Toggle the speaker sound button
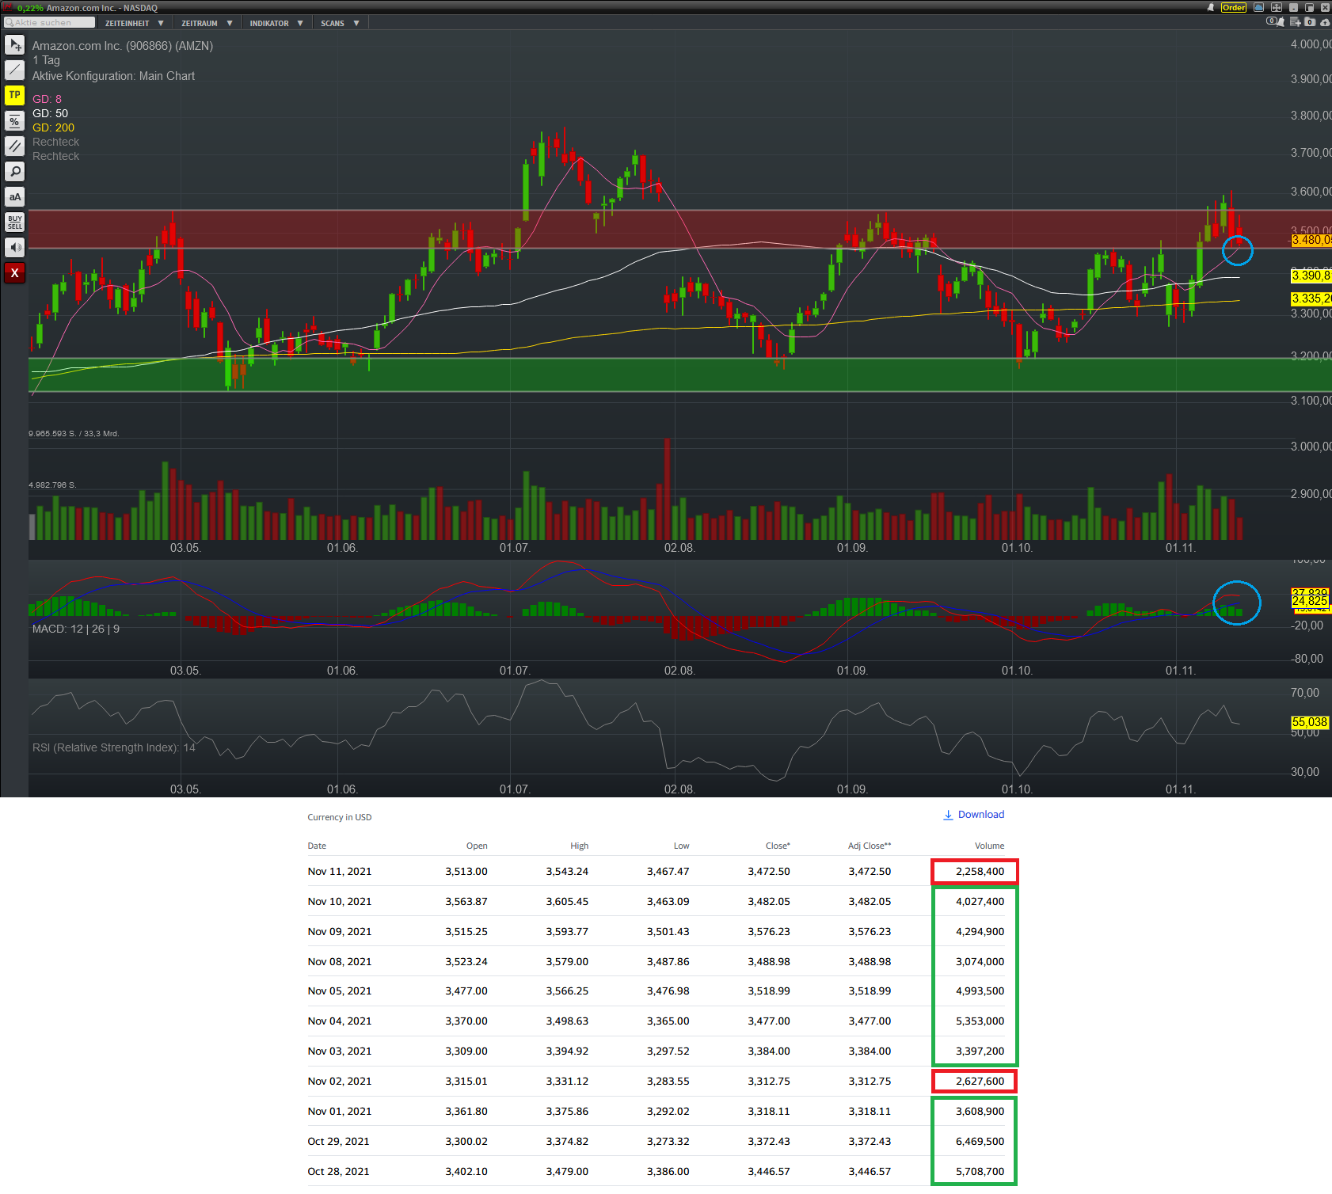Viewport: 1332px width, 1194px height. [x=15, y=247]
